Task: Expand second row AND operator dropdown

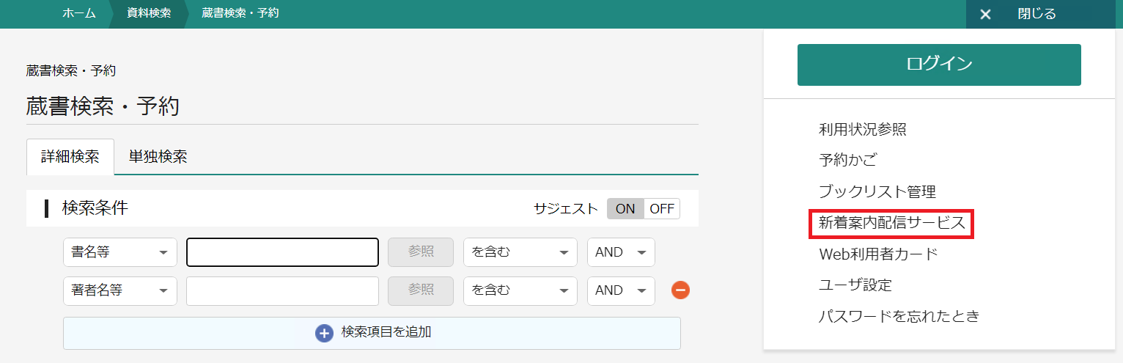Action: [620, 290]
